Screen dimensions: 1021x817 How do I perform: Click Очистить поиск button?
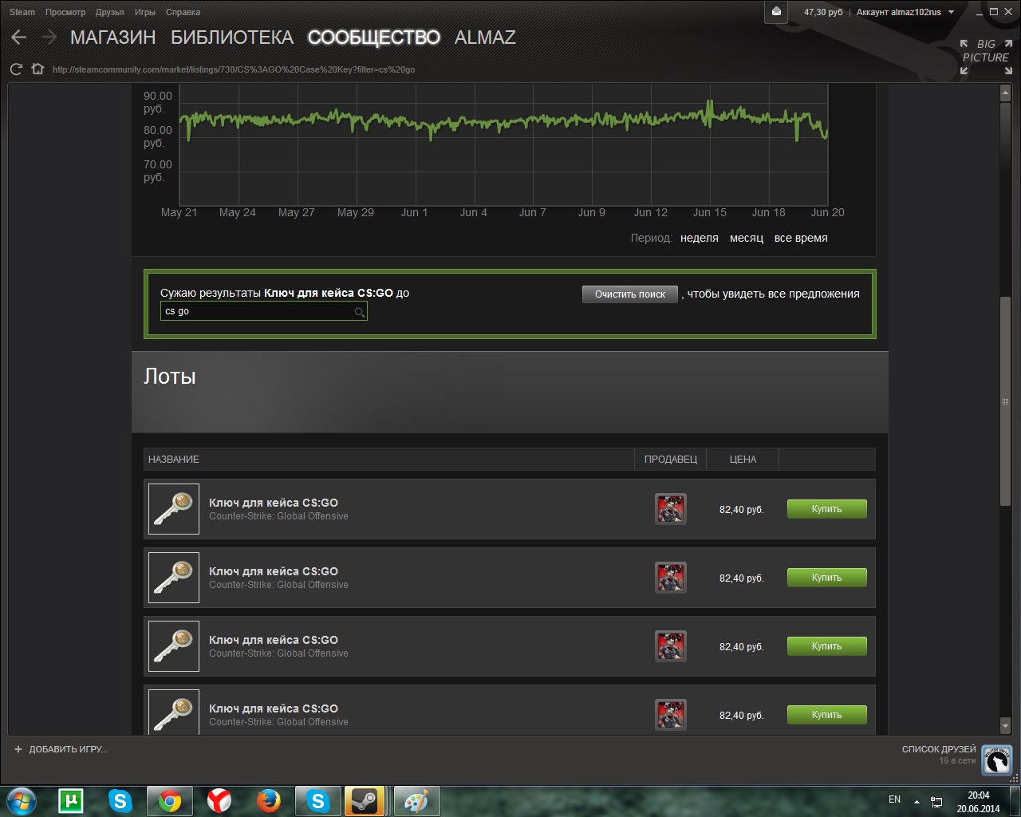pos(630,294)
